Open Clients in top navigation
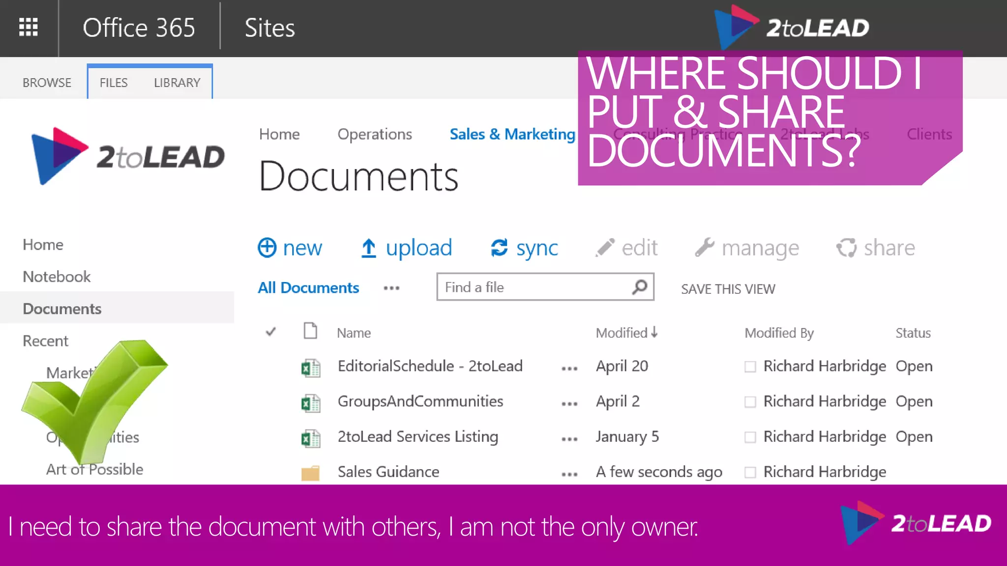The width and height of the screenshot is (1007, 566). click(x=929, y=134)
